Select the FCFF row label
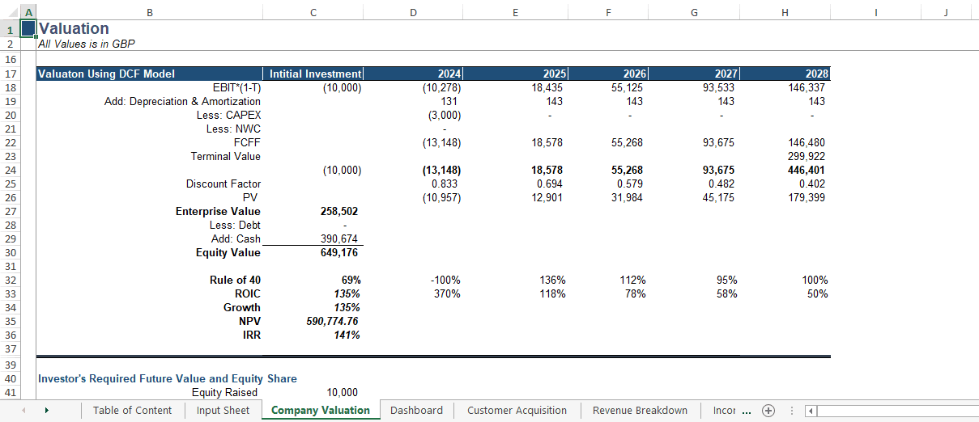Screen dimensions: 979x422 click(x=247, y=142)
